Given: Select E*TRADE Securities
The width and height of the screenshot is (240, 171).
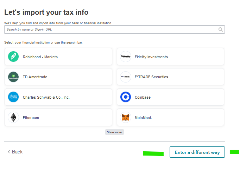Looking at the screenshot, I should pos(171,77).
